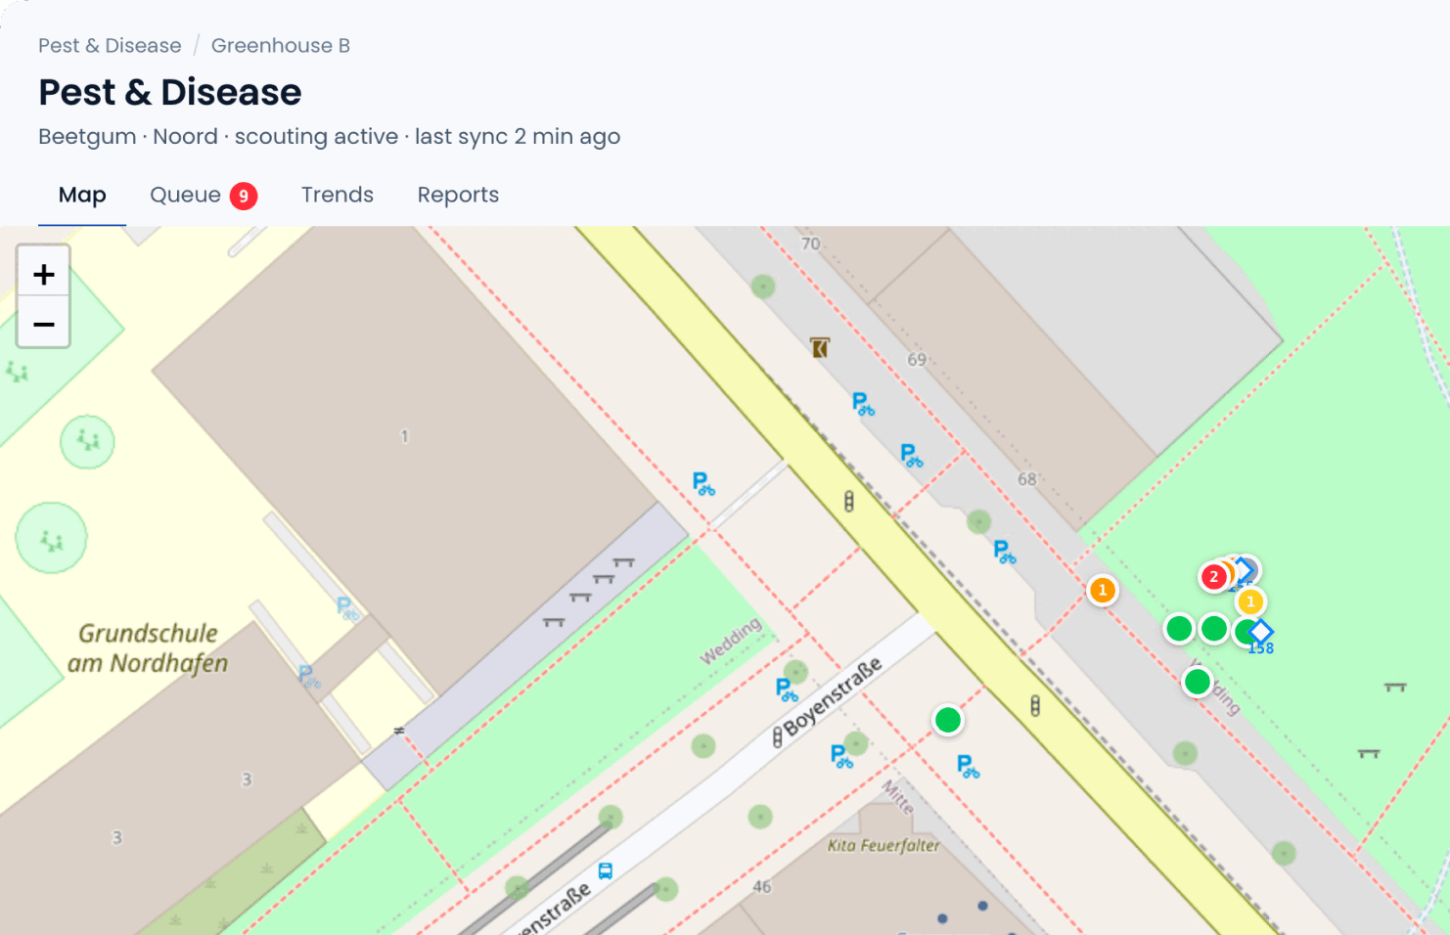The width and height of the screenshot is (1450, 935).
Task: Zoom in on the map
Action: [44, 274]
